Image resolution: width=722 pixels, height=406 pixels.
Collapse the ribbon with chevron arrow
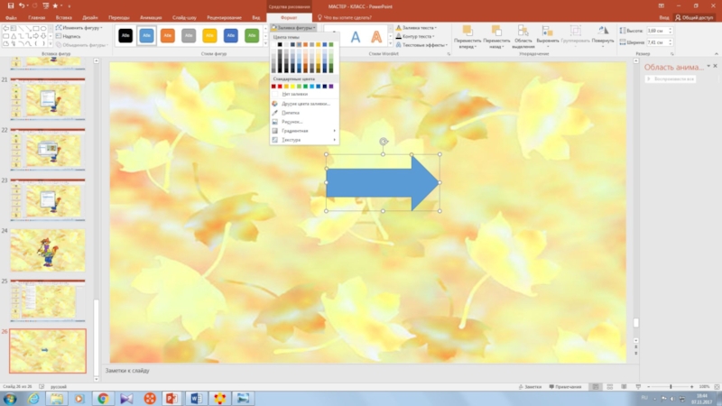click(x=716, y=54)
